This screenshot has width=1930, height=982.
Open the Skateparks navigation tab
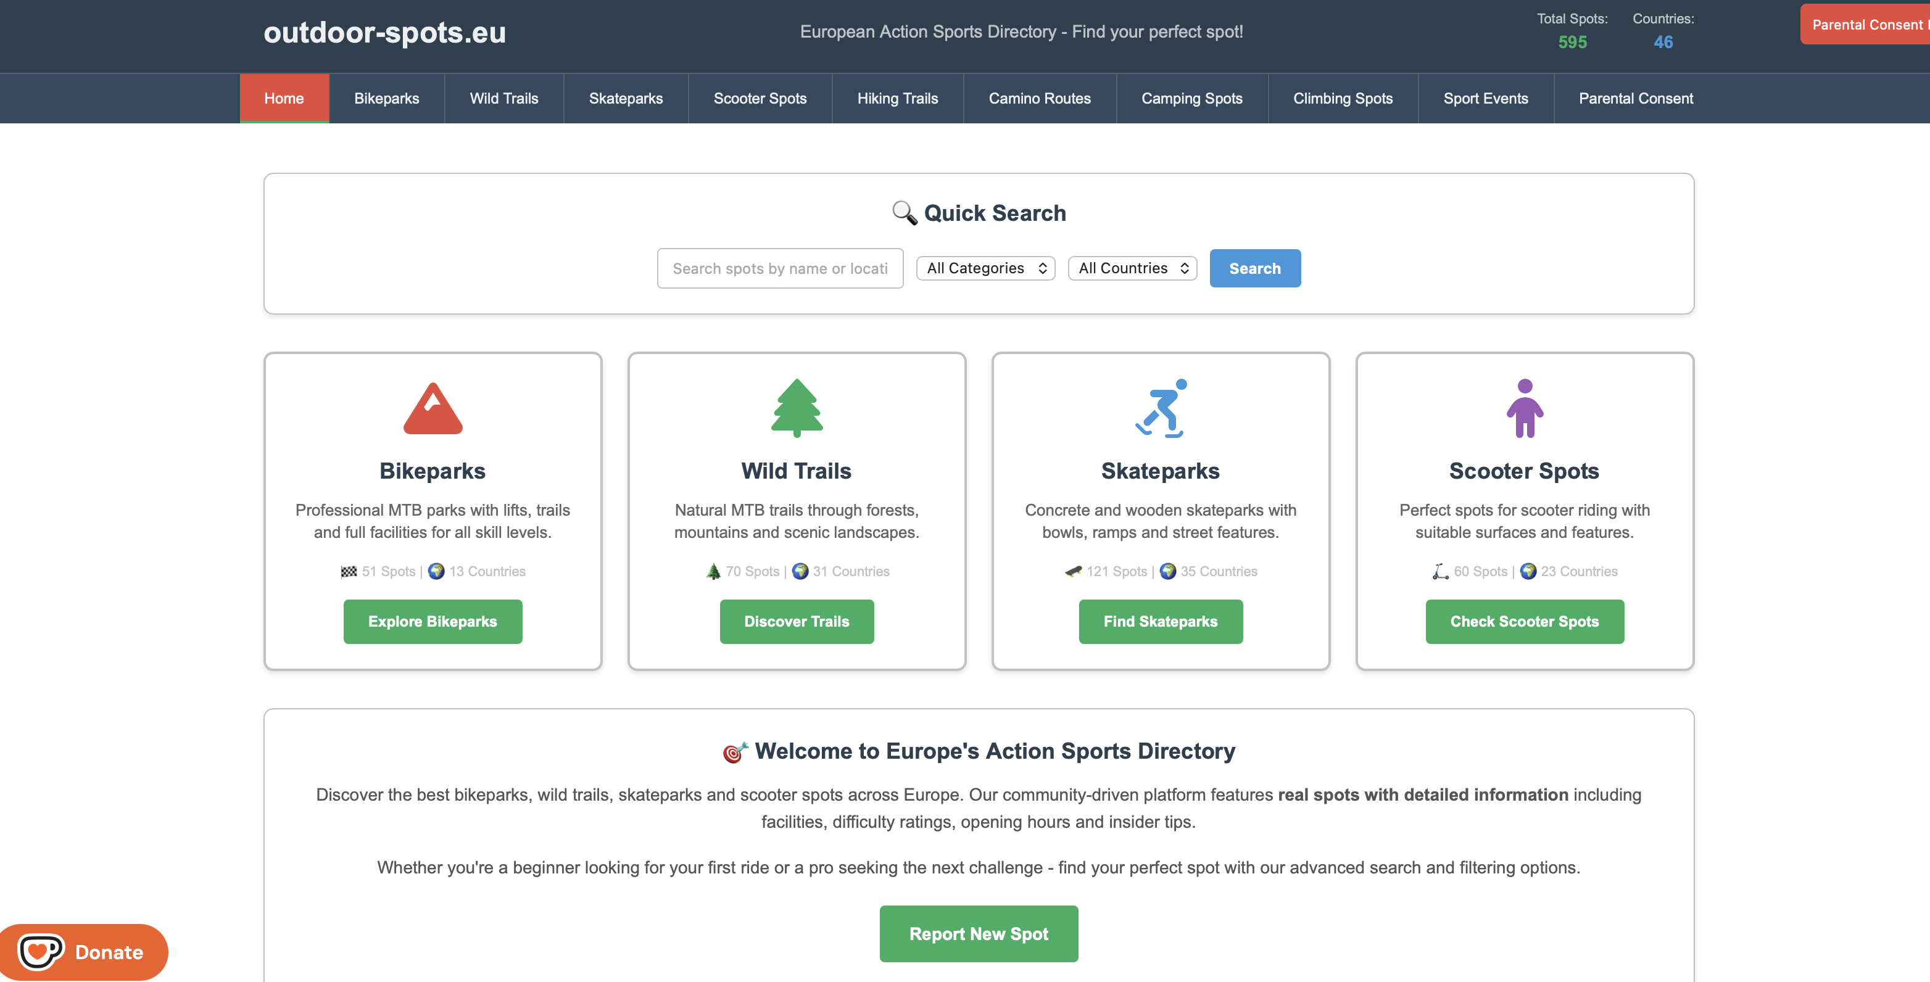click(626, 98)
